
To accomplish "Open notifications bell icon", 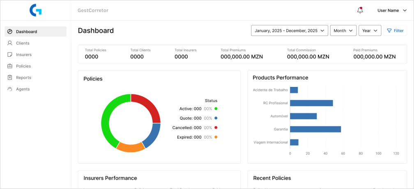I will (360, 10).
